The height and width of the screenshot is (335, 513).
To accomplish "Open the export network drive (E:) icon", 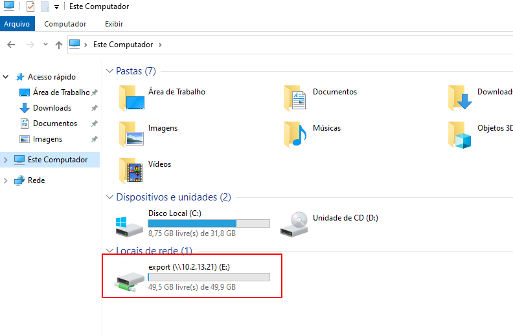I will [x=130, y=277].
